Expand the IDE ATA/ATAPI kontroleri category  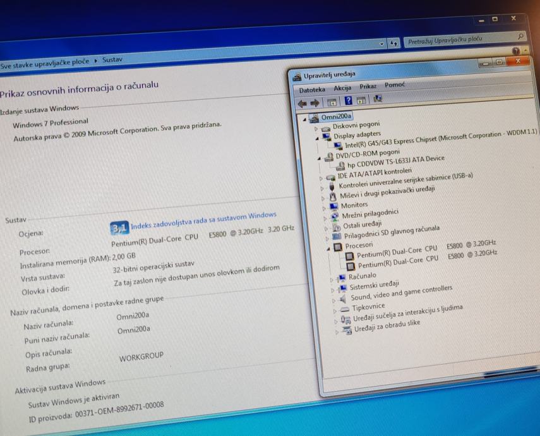tap(321, 179)
